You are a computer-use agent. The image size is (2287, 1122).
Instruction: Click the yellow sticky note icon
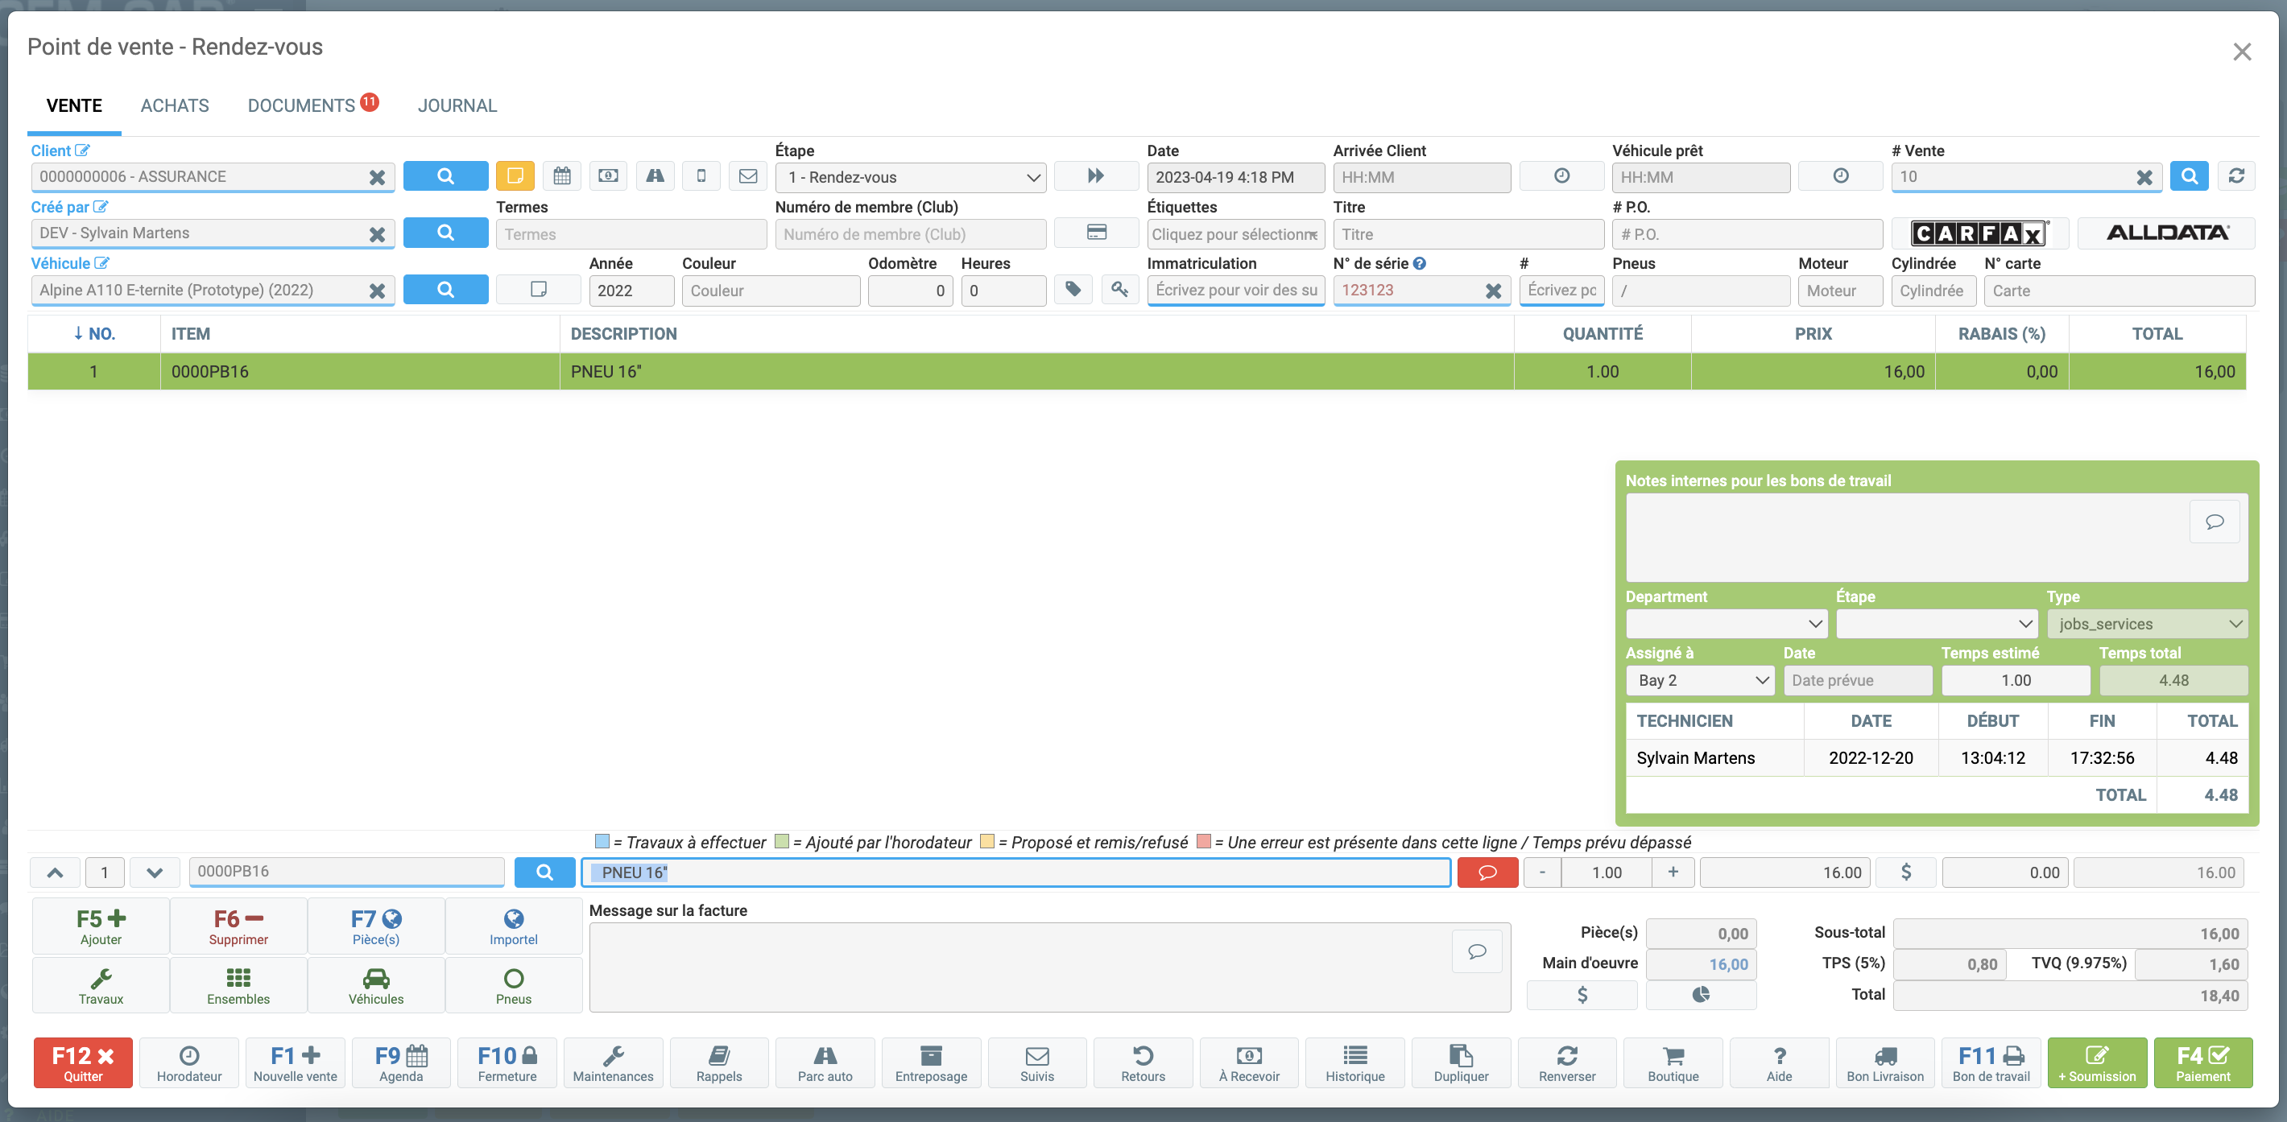[x=515, y=175]
